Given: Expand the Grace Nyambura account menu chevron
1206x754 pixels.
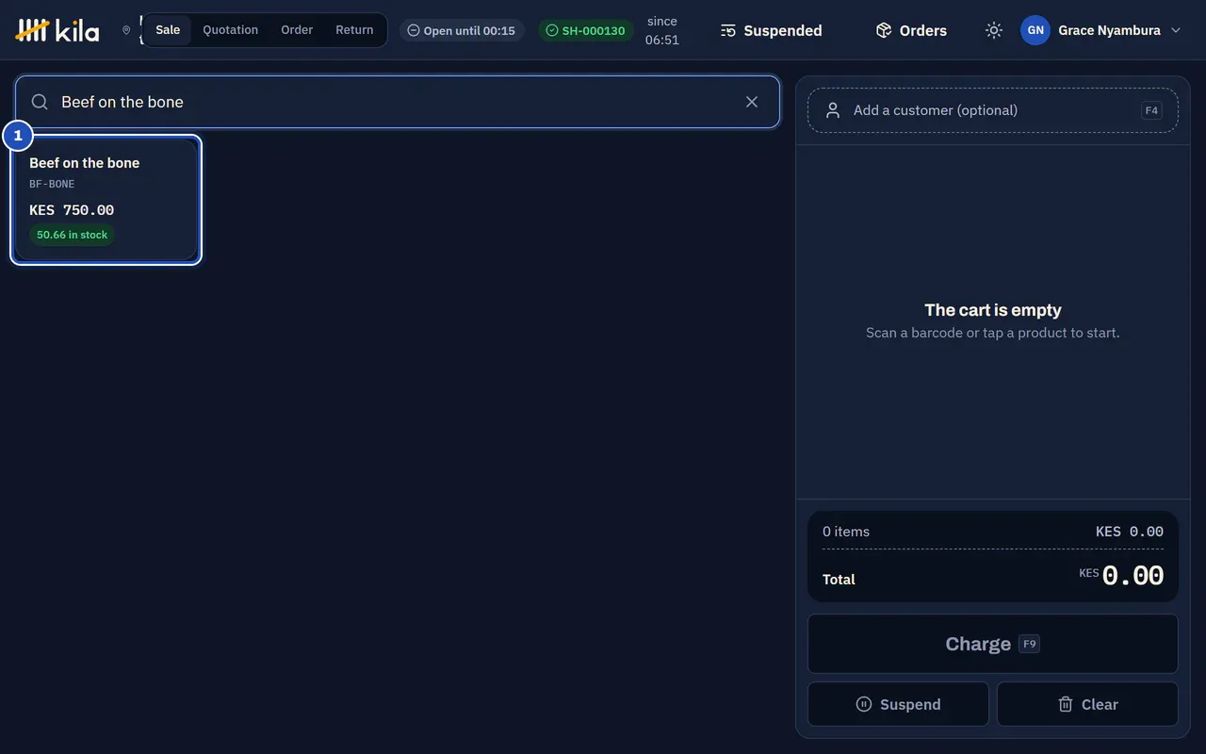Looking at the screenshot, I should 1175,30.
